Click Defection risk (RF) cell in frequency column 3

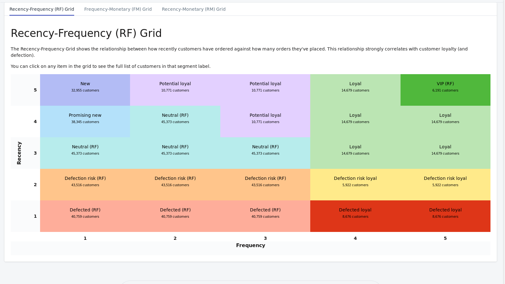tap(265, 185)
